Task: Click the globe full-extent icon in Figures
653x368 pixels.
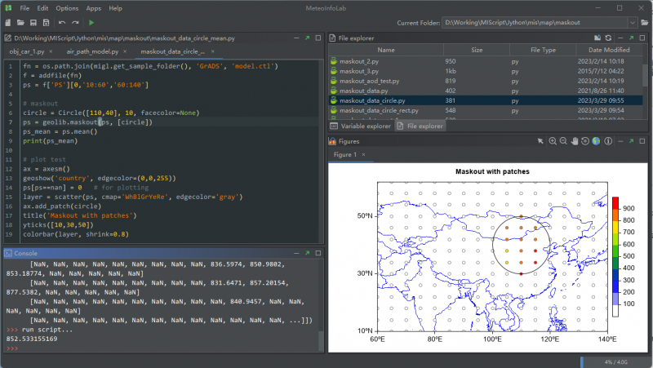Action: click(596, 141)
